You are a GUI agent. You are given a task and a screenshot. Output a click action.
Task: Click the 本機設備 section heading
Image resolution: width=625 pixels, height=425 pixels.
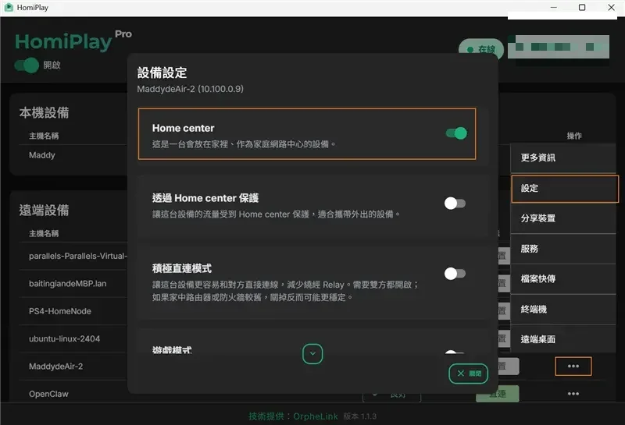pyautogui.click(x=44, y=112)
